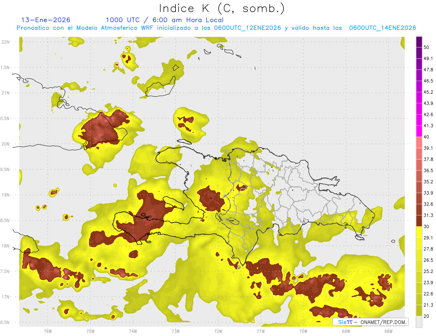Image resolution: width=436 pixels, height=336 pixels.
Task: Select the date label "13-Ene-2026"
Action: pos(46,20)
